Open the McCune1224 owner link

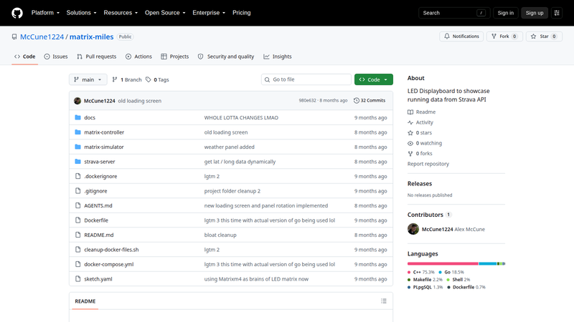point(42,36)
